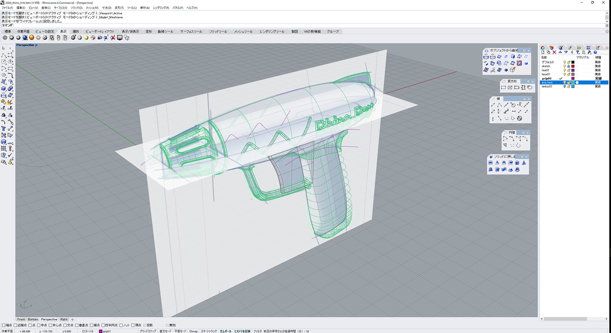Toggle visibility bulb of sketch layer
The image size is (611, 333).
565,66
